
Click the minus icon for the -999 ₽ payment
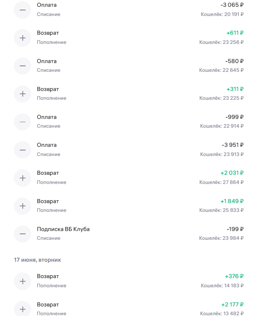pos(23,122)
